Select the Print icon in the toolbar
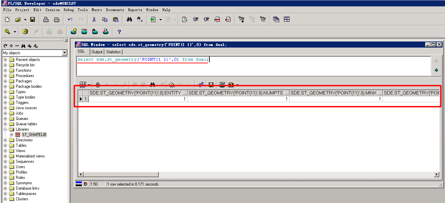This screenshot has height=203, width=445. coord(46,19)
